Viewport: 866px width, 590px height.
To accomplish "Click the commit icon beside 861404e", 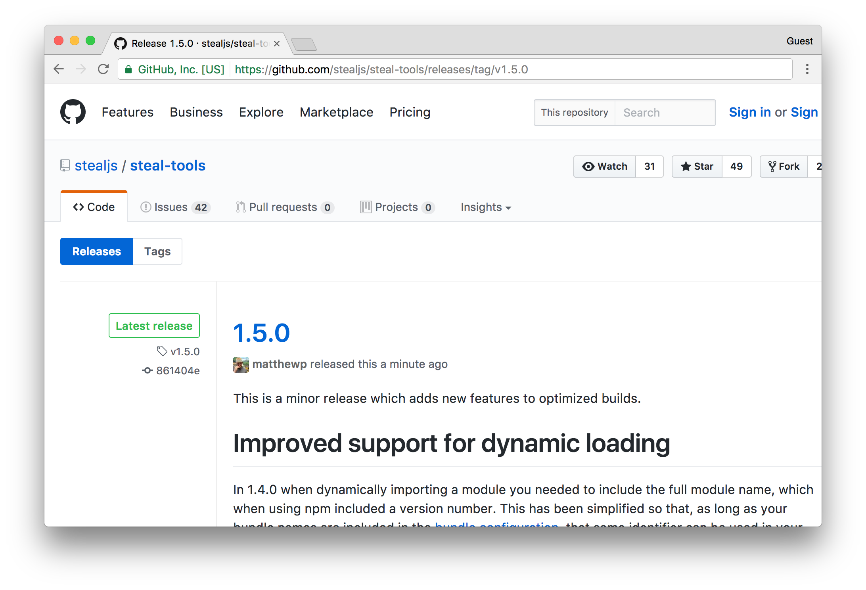I will click(x=148, y=371).
